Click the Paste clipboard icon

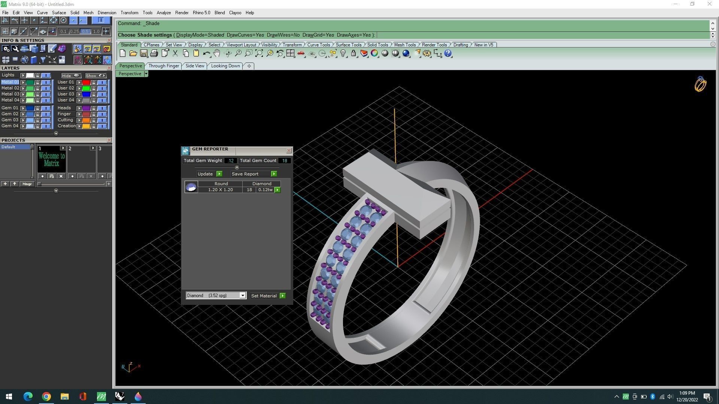196,53
